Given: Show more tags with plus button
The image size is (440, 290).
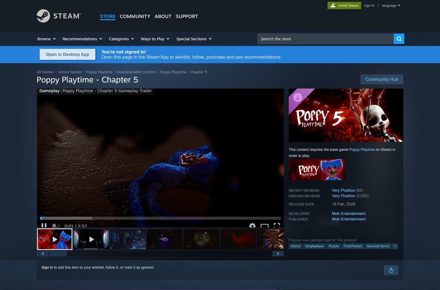Looking at the screenshot, I should [395, 246].
